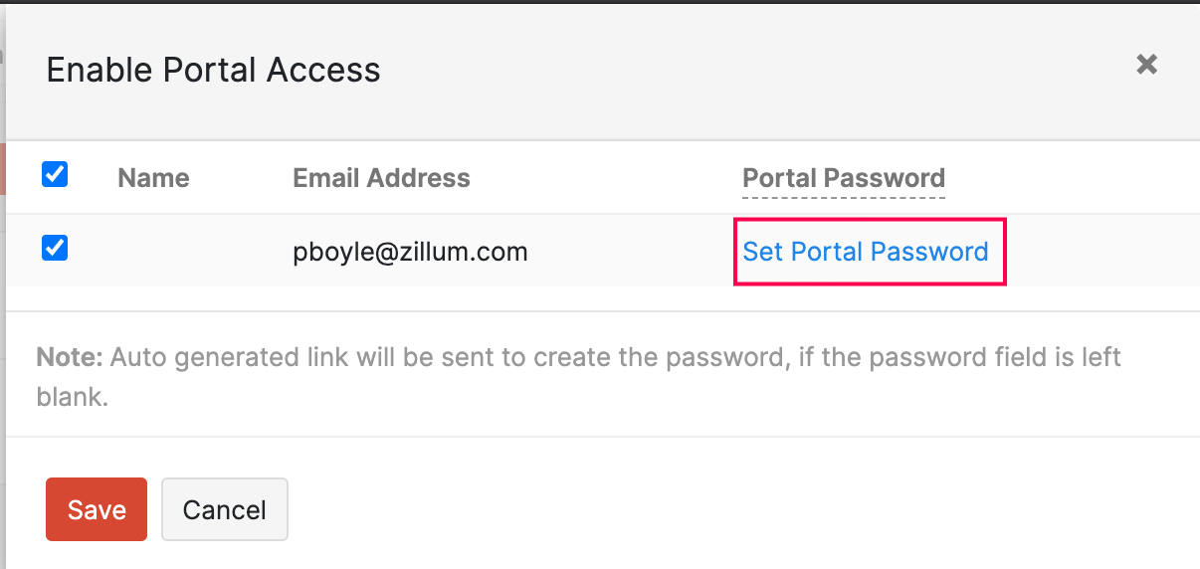Click the word "blank." ending the note
This screenshot has height=569, width=1200.
72,397
